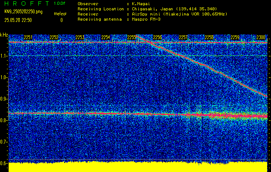Select the date stamp 25.05.28 22:50
The width and height of the screenshot is (271, 172).
(x=18, y=20)
